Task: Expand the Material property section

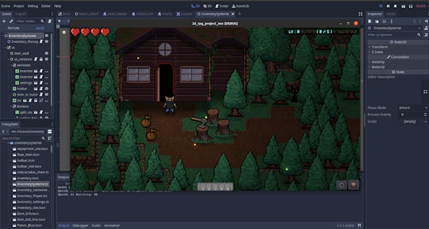Action: coord(369,67)
